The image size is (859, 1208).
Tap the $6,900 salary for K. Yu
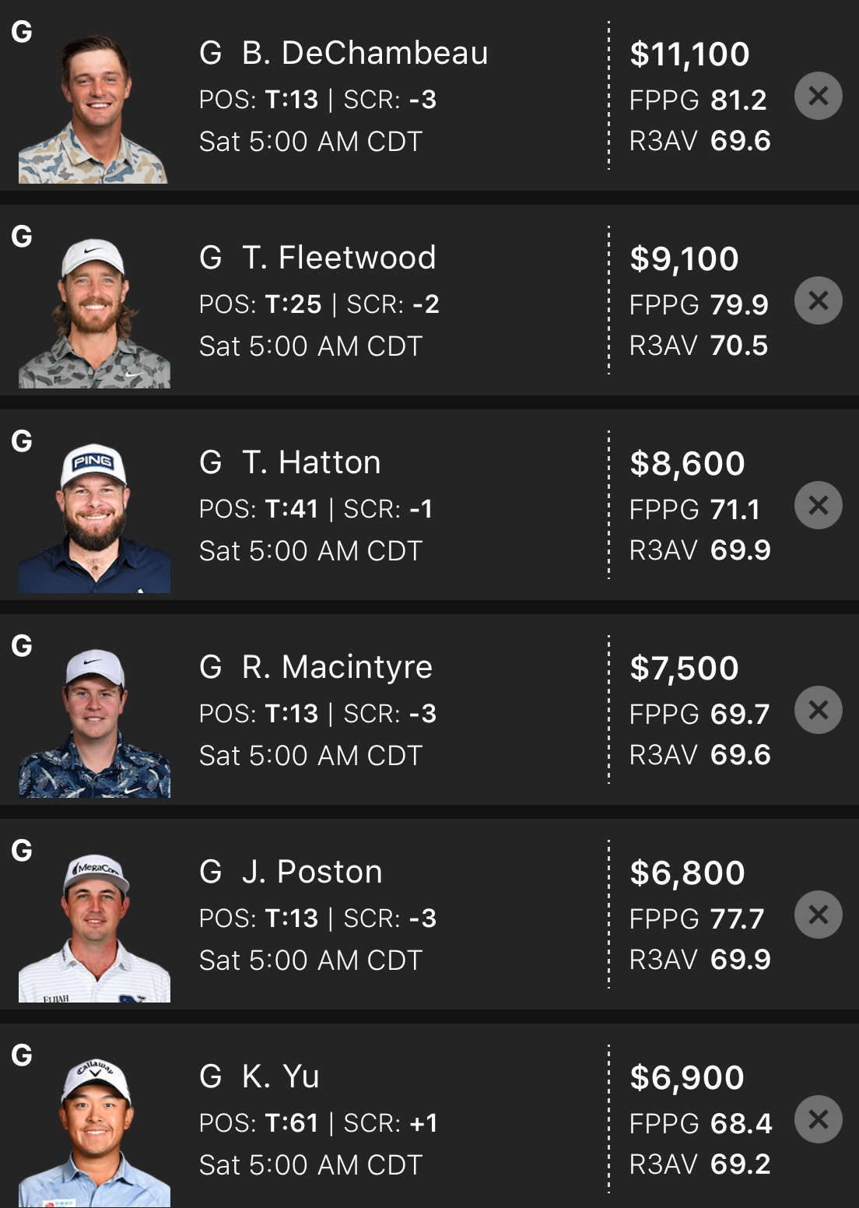pyautogui.click(x=687, y=1078)
